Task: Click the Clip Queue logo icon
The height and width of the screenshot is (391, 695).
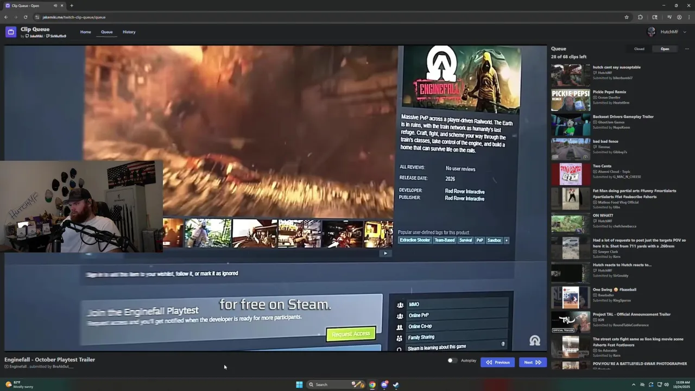Action: (x=11, y=32)
